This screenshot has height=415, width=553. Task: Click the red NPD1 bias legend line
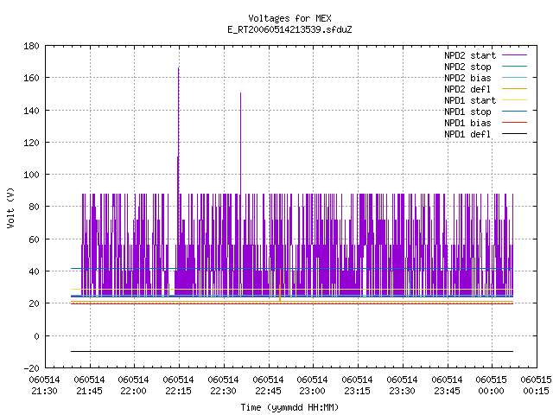514,123
